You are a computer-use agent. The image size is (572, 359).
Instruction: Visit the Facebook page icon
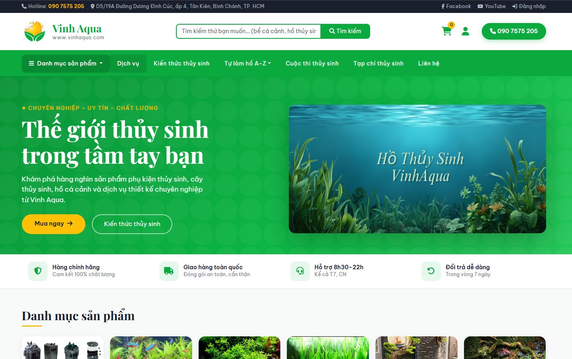(x=443, y=6)
